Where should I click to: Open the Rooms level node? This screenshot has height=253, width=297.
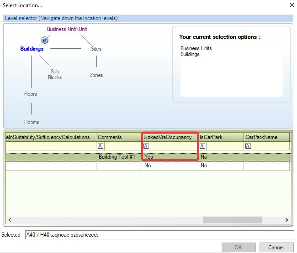(x=32, y=122)
